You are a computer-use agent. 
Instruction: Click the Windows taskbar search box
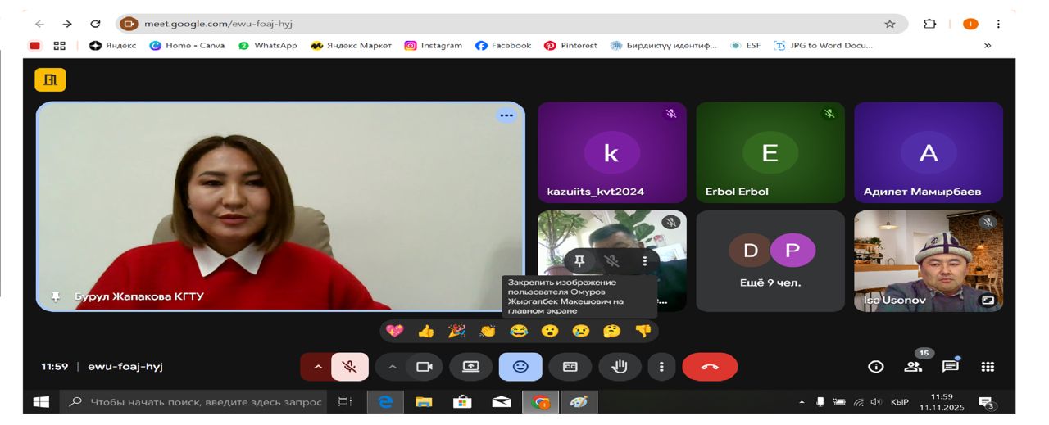point(197,402)
